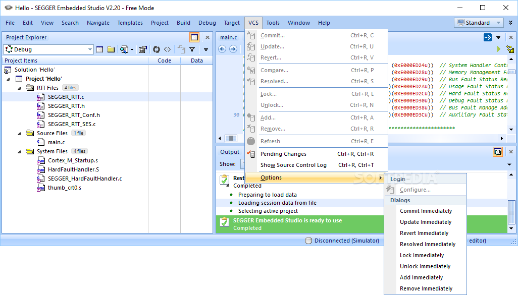Click the angle-brackets code icon in Project Explorer
This screenshot has height=295, width=518.
(168, 49)
